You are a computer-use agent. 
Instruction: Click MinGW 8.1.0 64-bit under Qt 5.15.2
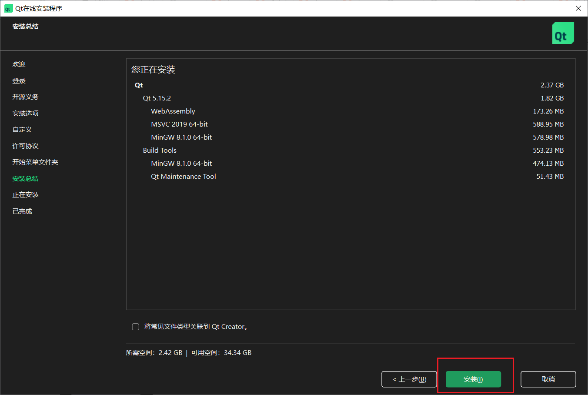pos(349,137)
